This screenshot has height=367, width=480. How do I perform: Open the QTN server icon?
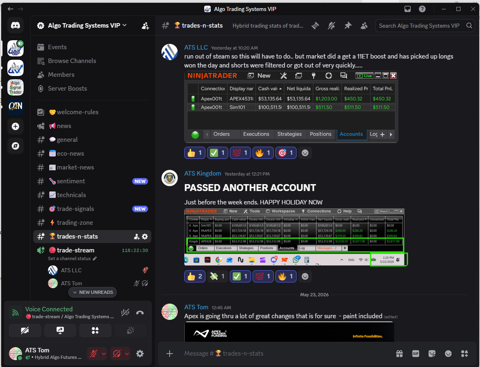point(15,106)
